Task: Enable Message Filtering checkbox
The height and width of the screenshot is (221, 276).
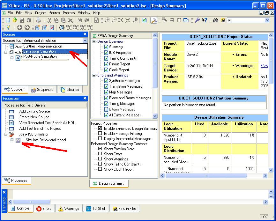Action: pyautogui.click(x=100, y=133)
